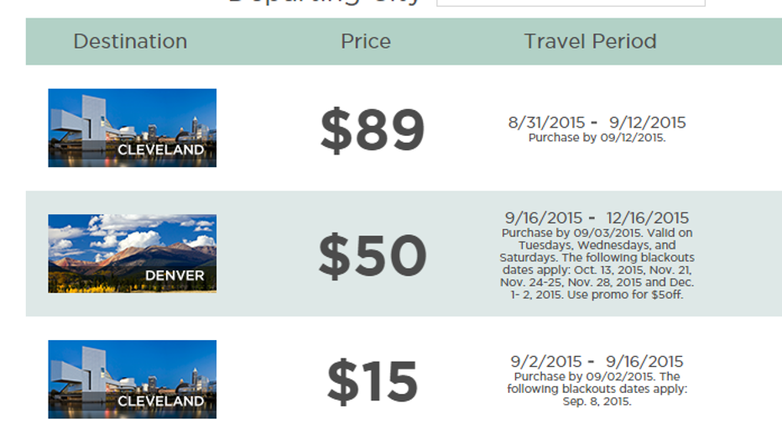Click the partially visible Departing City label
Viewport: 782px width, 440px height.
(324, 3)
